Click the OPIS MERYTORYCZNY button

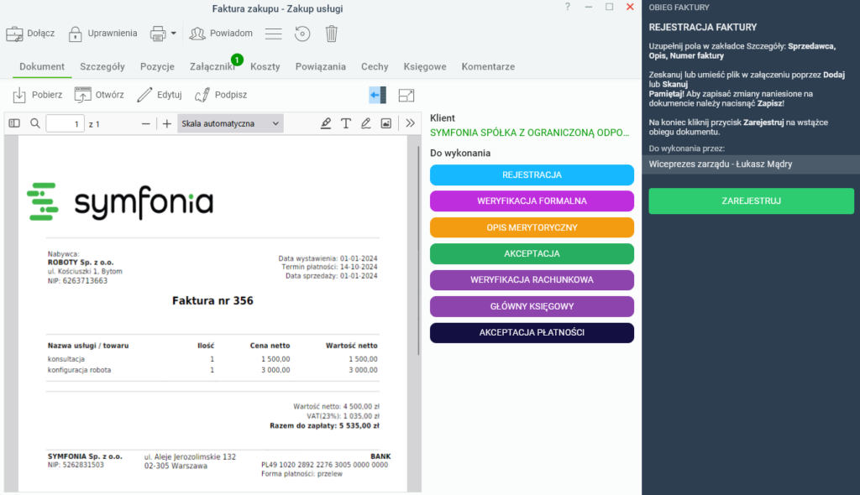pyautogui.click(x=532, y=227)
